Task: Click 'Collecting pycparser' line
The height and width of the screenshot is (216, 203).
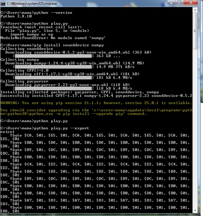Action: pyautogui.click(x=25, y=81)
